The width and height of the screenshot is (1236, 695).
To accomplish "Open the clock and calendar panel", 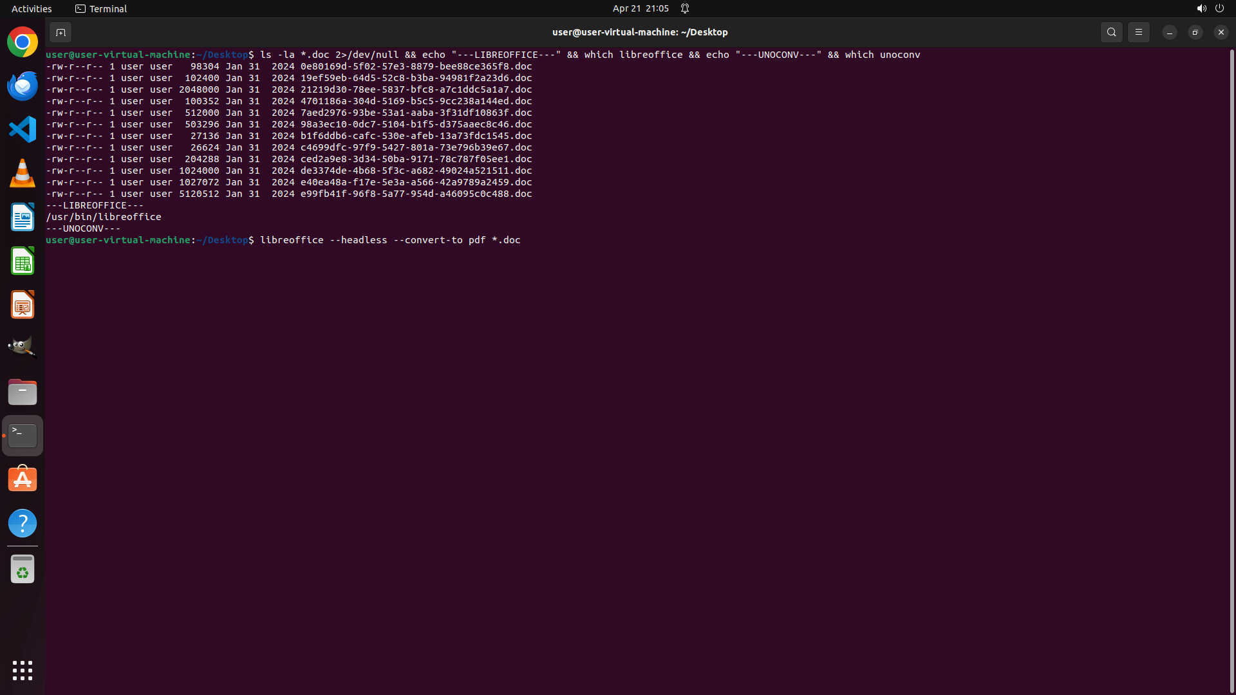I will pyautogui.click(x=640, y=8).
